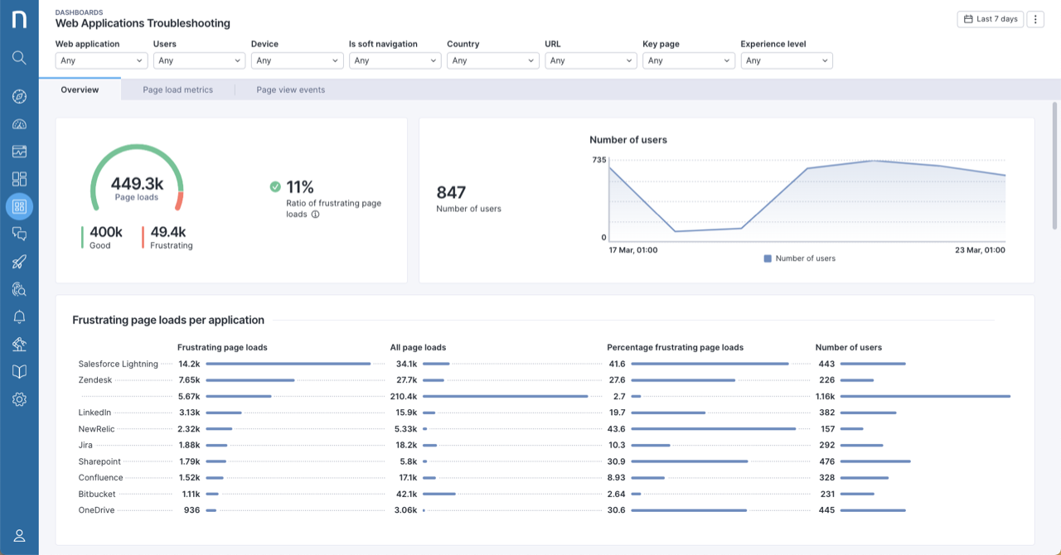Switch to Page load metrics tab
The height and width of the screenshot is (555, 1061).
tap(177, 89)
